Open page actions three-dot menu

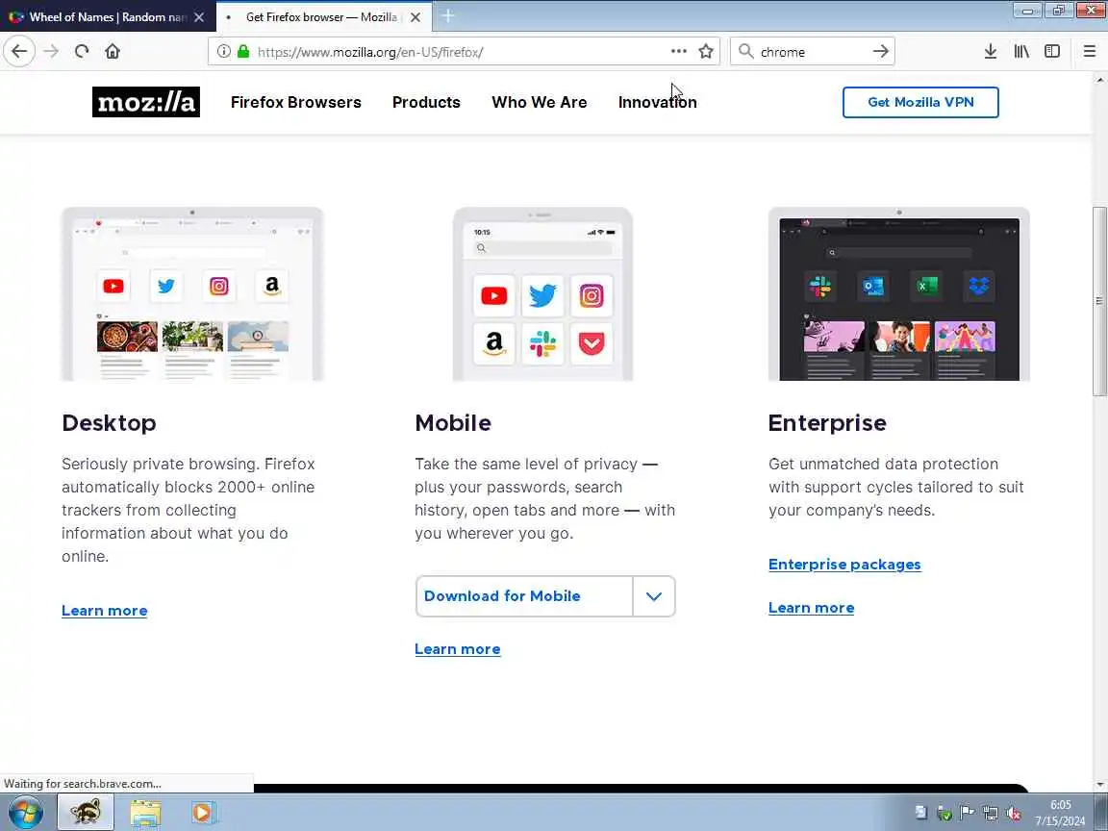tap(678, 52)
